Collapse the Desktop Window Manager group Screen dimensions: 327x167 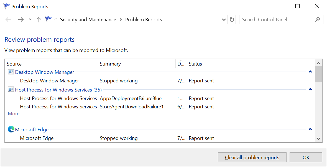pos(310,72)
